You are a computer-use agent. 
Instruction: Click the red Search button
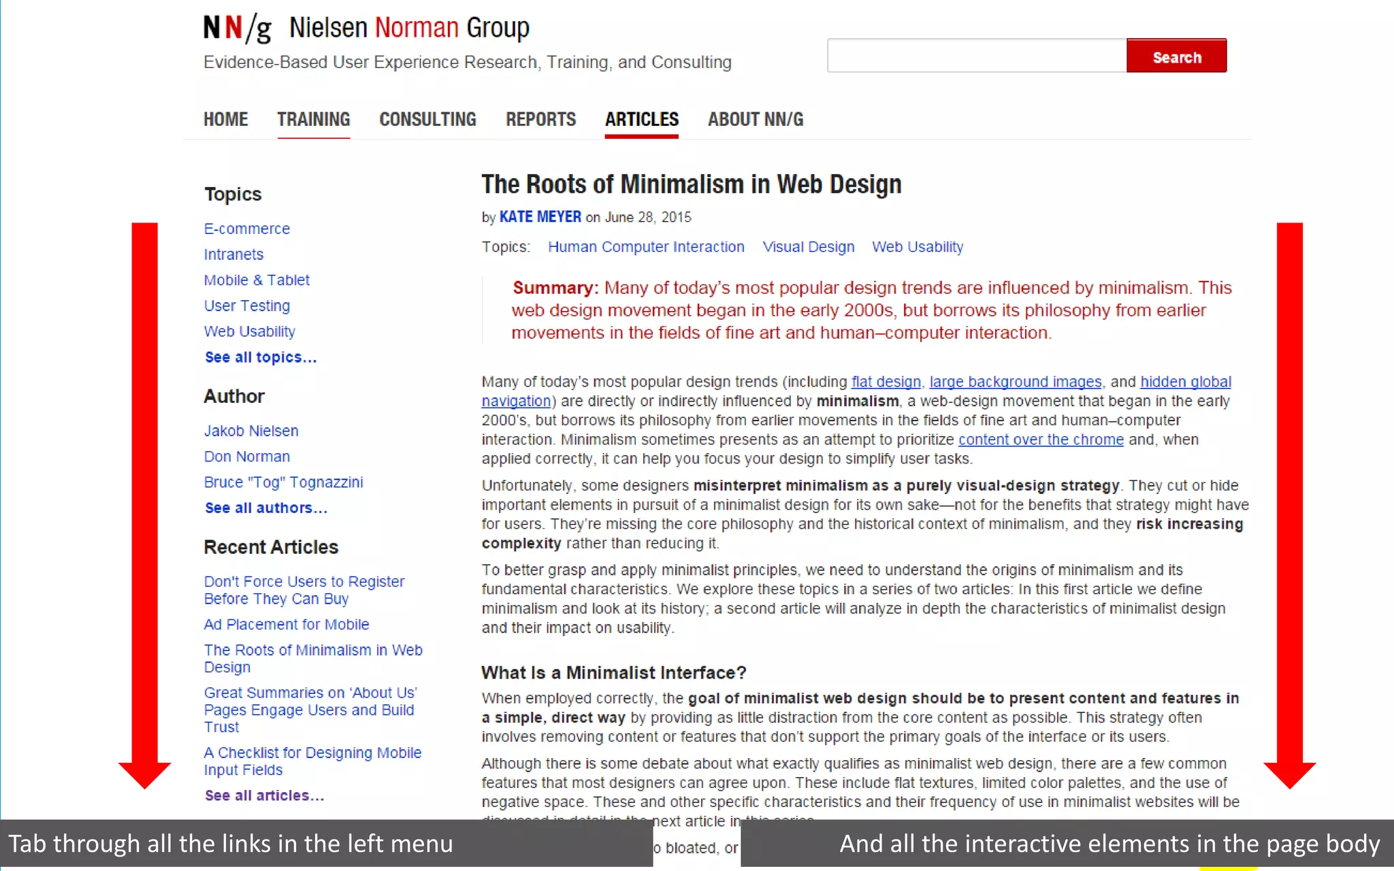click(x=1176, y=56)
